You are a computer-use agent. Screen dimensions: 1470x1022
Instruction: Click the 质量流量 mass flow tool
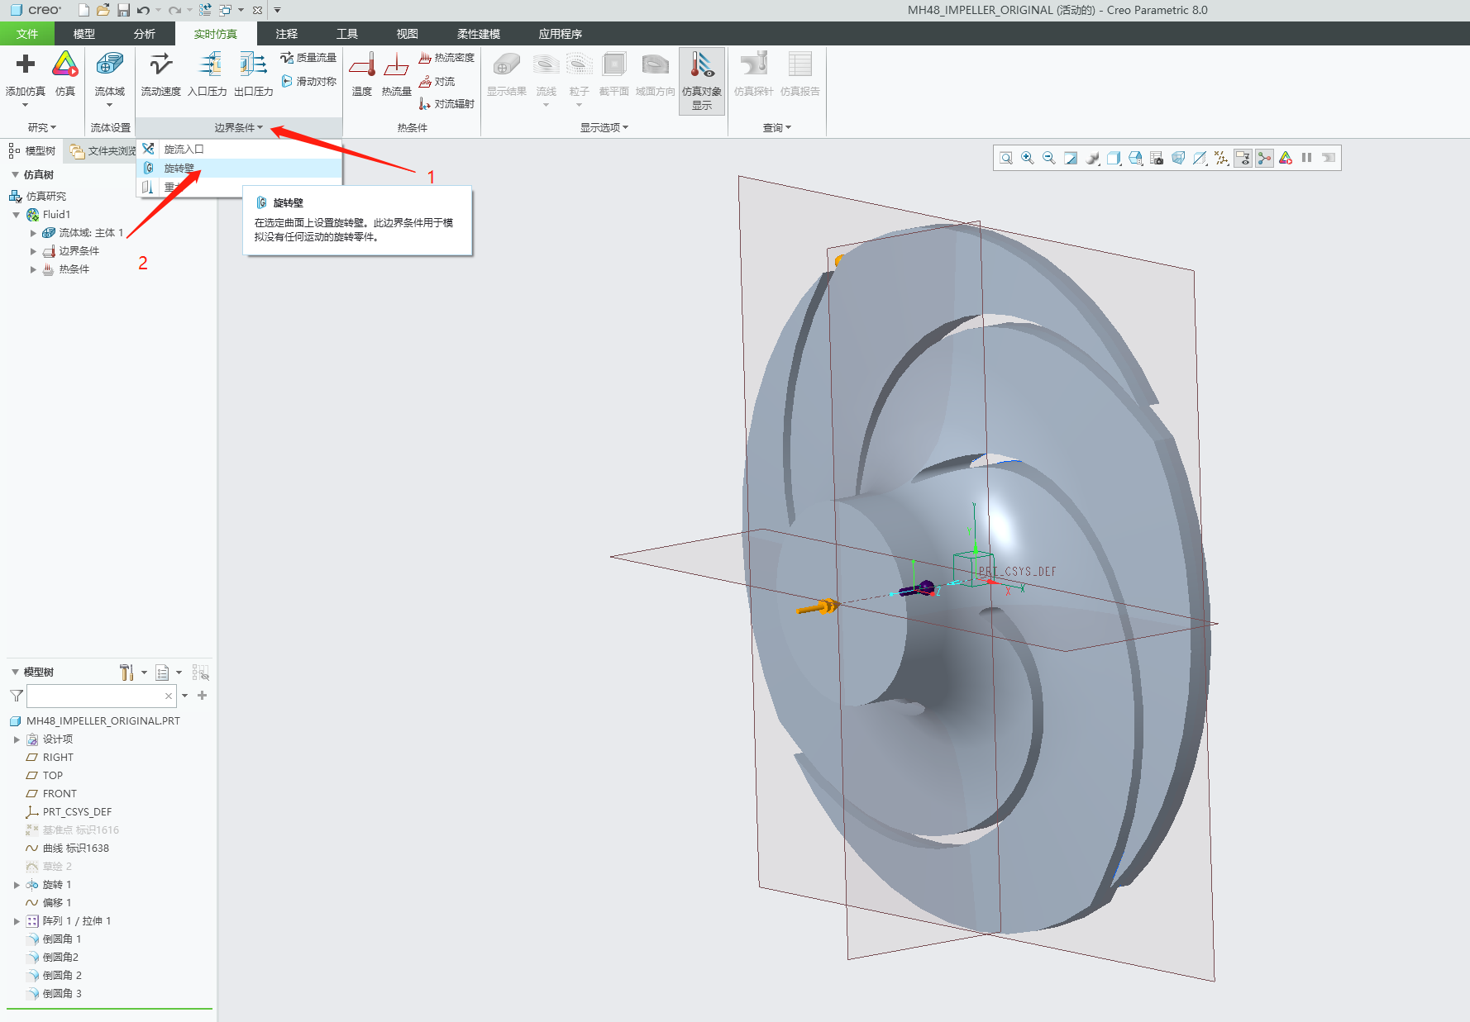click(308, 58)
